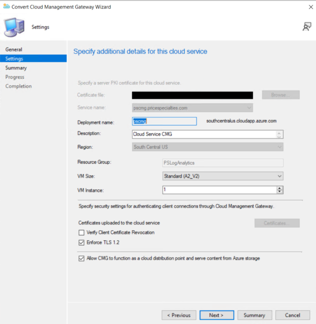Viewport: 316px width, 324px height.
Task: Click the heading Specify additional details
Action: click(x=140, y=52)
